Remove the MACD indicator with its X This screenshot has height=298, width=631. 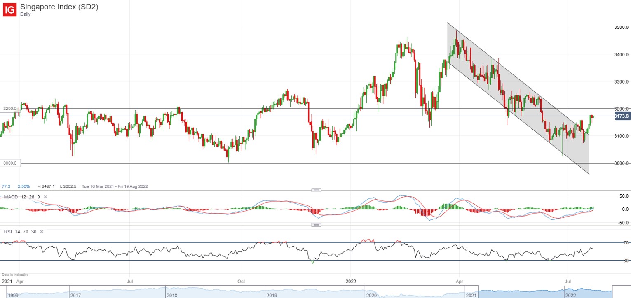45,197
